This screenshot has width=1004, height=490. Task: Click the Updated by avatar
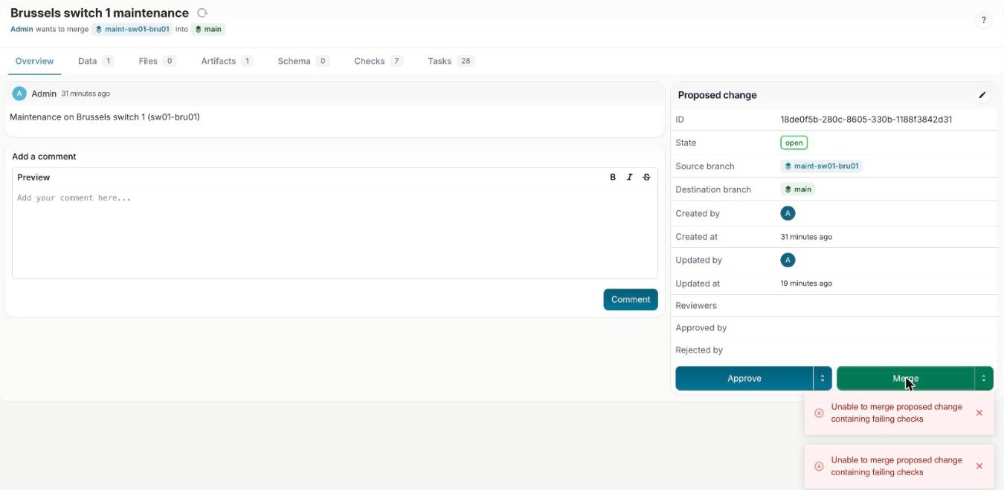(788, 260)
